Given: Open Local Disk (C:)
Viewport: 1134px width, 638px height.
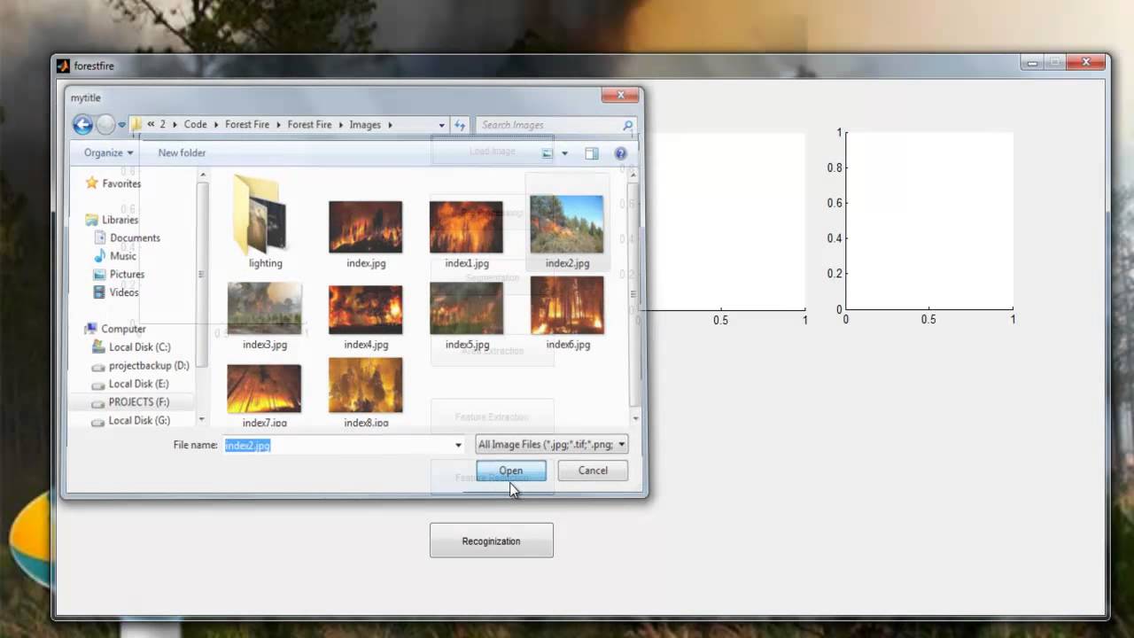Looking at the screenshot, I should click(x=139, y=347).
